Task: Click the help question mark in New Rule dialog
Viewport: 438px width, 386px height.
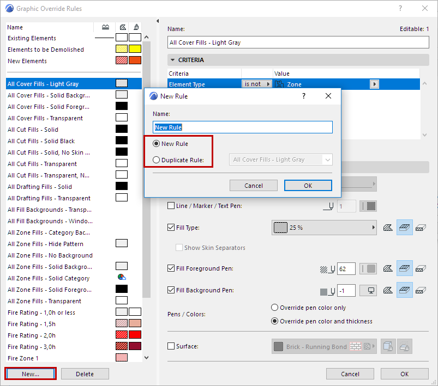Action: tap(304, 96)
